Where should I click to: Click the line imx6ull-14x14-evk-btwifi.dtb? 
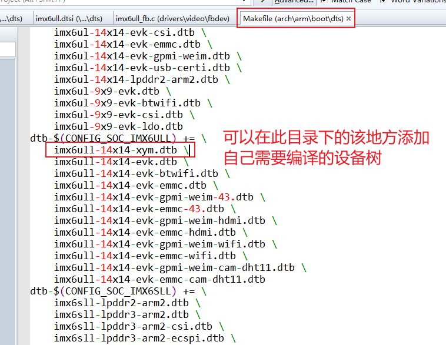142,173
